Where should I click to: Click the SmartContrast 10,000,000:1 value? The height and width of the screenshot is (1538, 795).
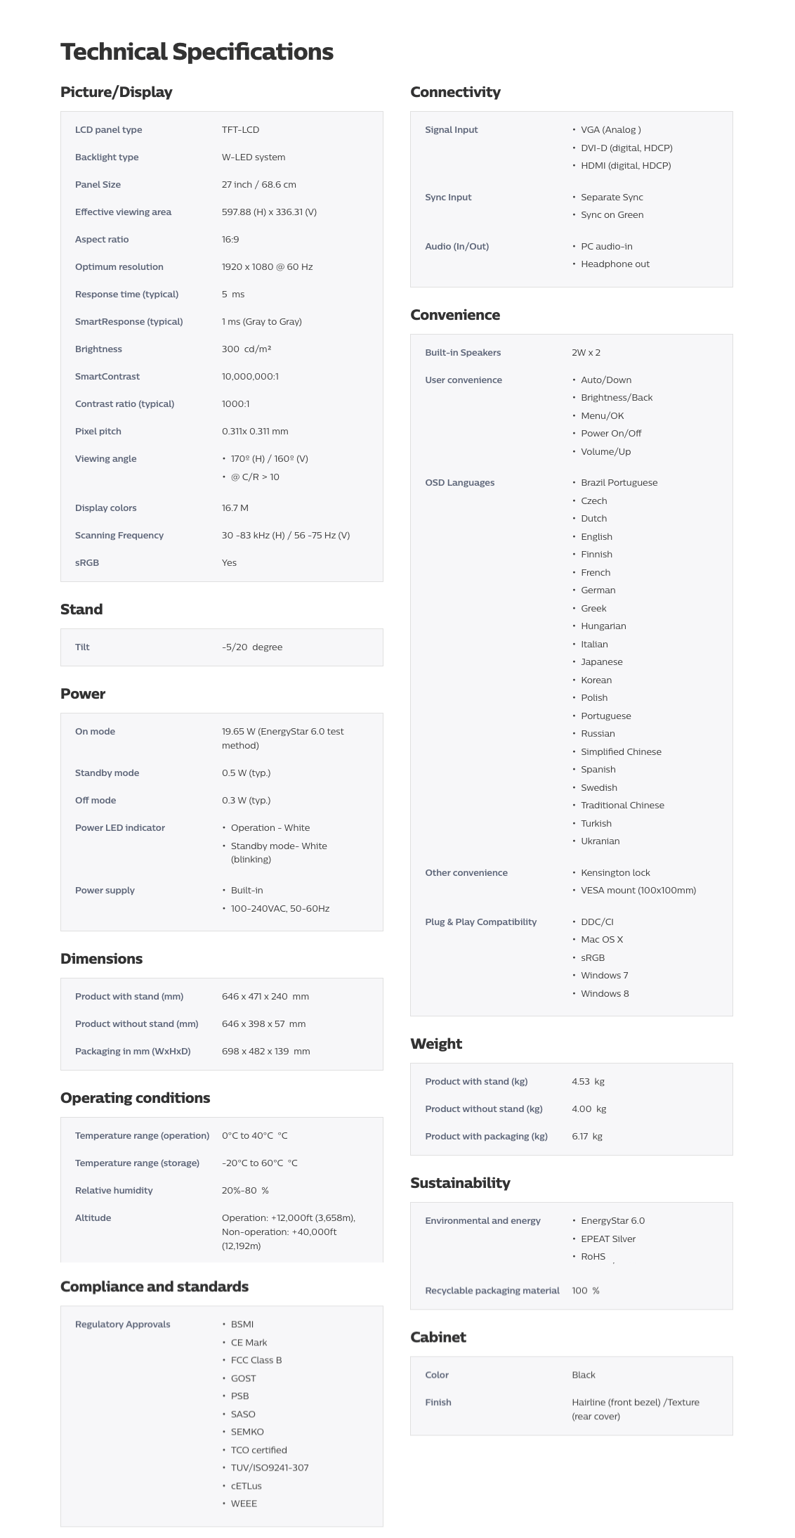coord(250,377)
